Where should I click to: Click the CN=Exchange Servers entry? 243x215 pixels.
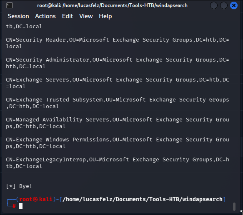(118, 83)
